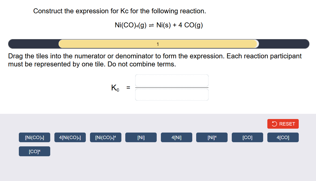The height and width of the screenshot is (181, 316).
Task: Click the numerator box of the Kc expression
Action: click(172, 80)
